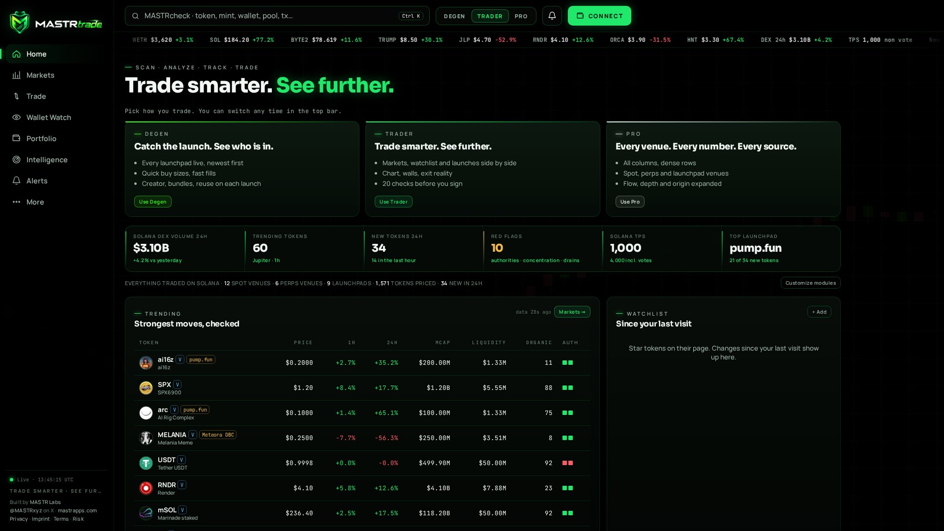
Task: Open the Markets arrow link in Trending
Action: coord(572,312)
